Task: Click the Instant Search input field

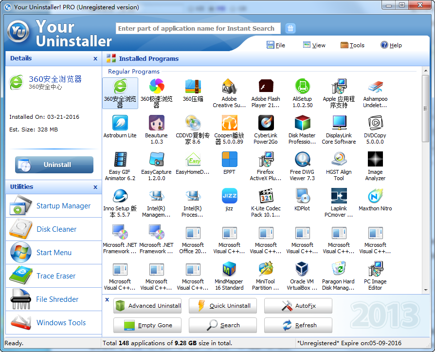Action: 198,28
